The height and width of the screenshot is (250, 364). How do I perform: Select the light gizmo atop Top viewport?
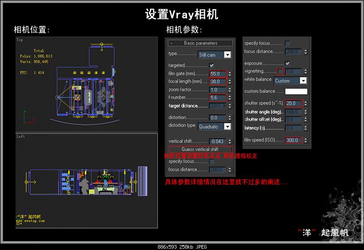coord(102,46)
